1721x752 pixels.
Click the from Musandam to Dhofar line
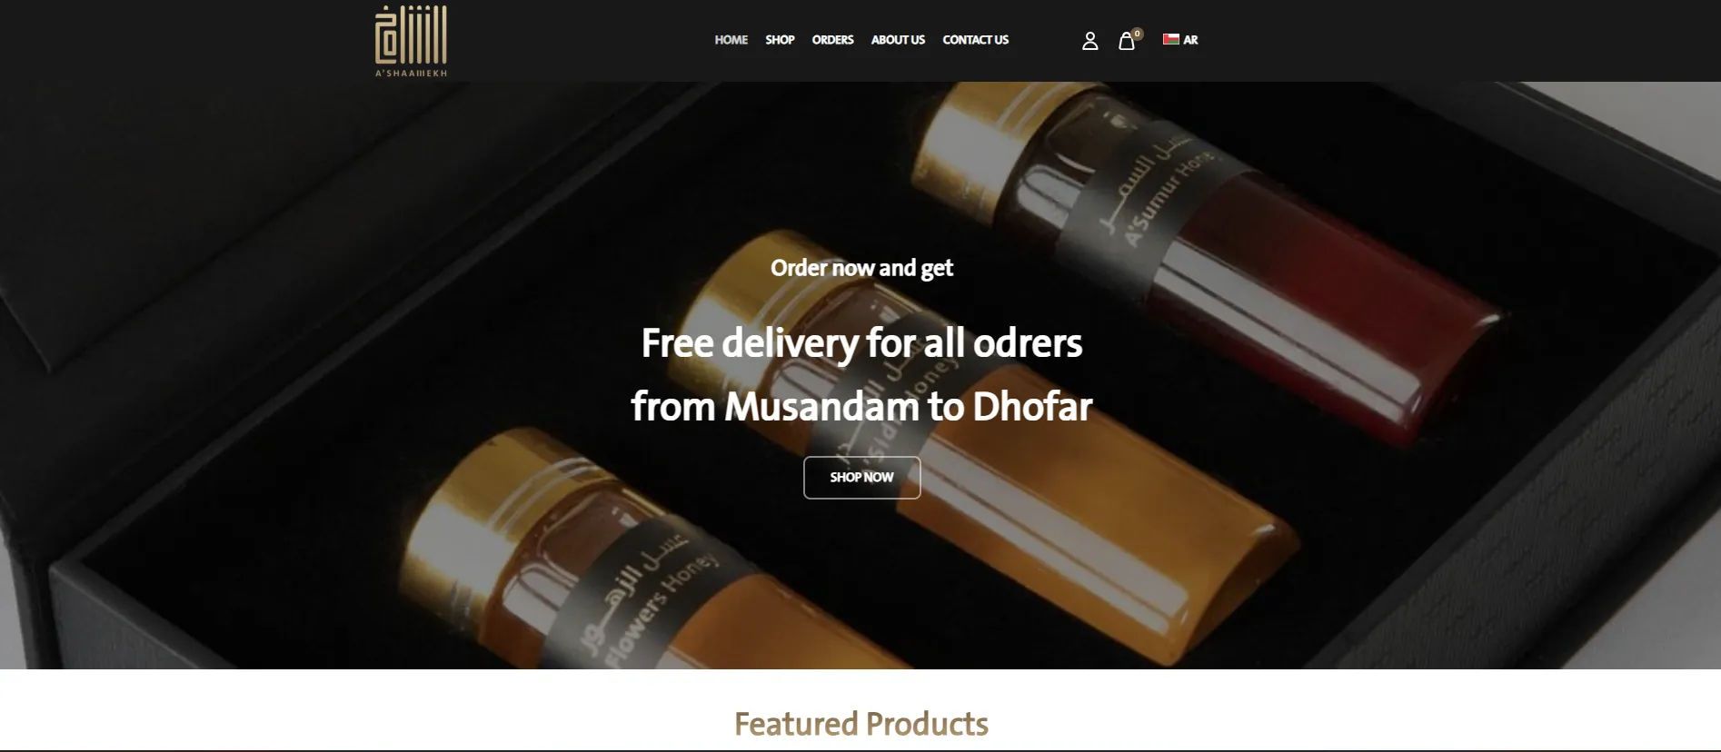(x=861, y=406)
